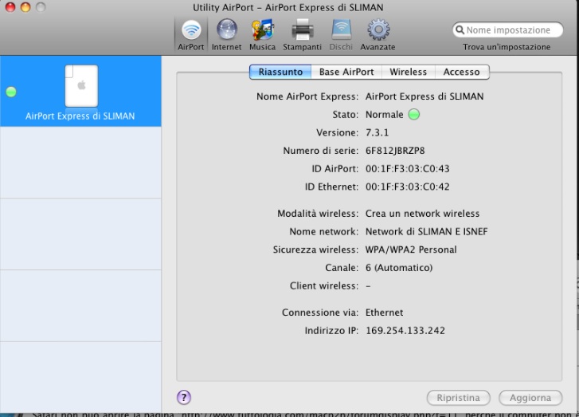The image size is (579, 417).
Task: Minimize the Utility AirPort window
Action: 25,7
